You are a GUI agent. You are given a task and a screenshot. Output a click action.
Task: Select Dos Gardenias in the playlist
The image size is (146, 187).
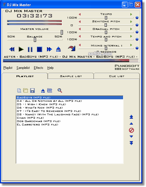pyautogui.click(x=39, y=121)
